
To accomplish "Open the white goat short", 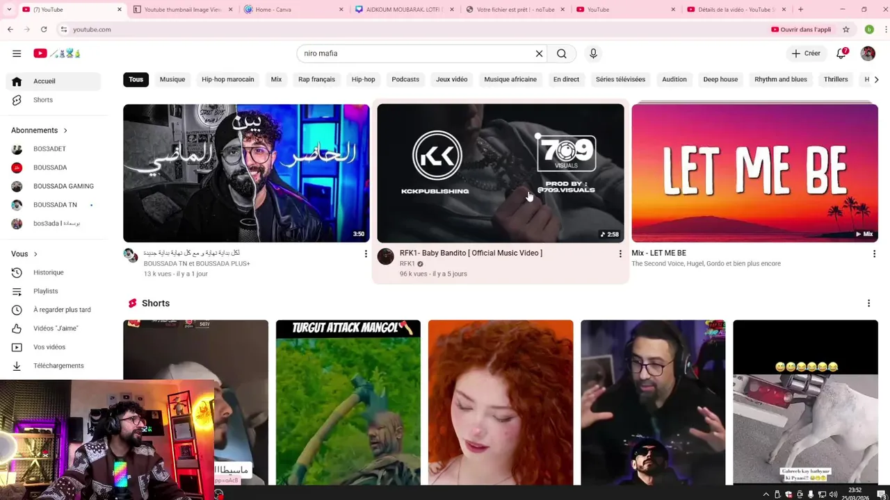I will click(x=805, y=403).
